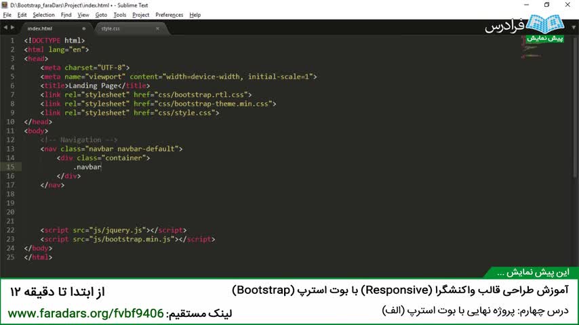Image resolution: width=579 pixels, height=325 pixels.
Task: Click the DOCTYPE keyword on line 1
Action: coord(46,41)
